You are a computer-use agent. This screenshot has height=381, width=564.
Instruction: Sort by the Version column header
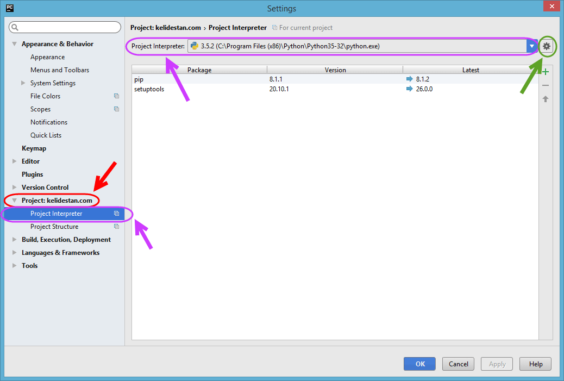[x=335, y=70]
